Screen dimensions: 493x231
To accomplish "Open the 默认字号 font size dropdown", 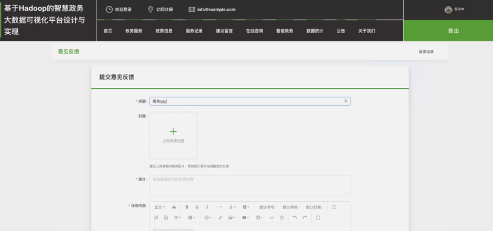I will pyautogui.click(x=268, y=207).
